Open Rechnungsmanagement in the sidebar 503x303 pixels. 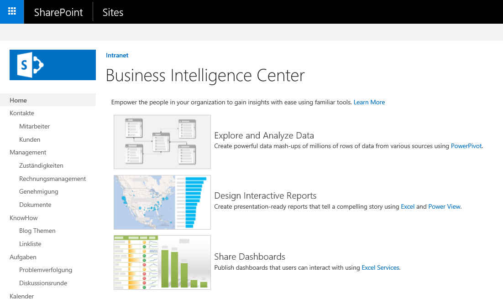[52, 179]
